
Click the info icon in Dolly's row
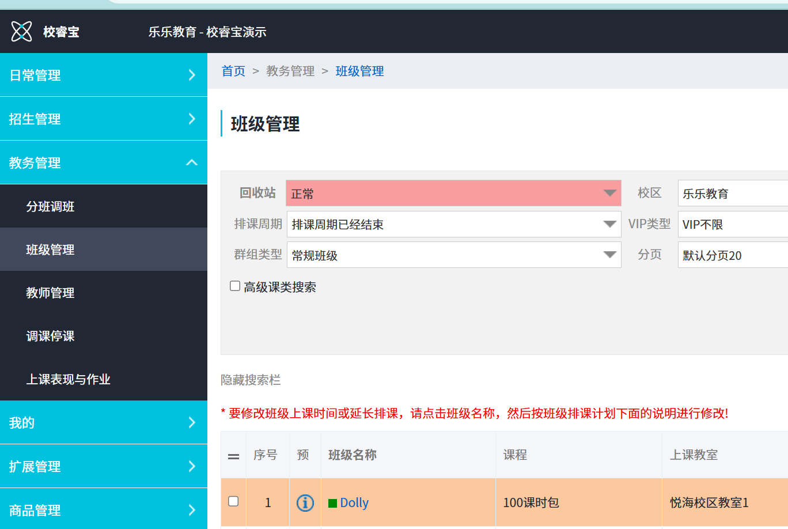305,502
